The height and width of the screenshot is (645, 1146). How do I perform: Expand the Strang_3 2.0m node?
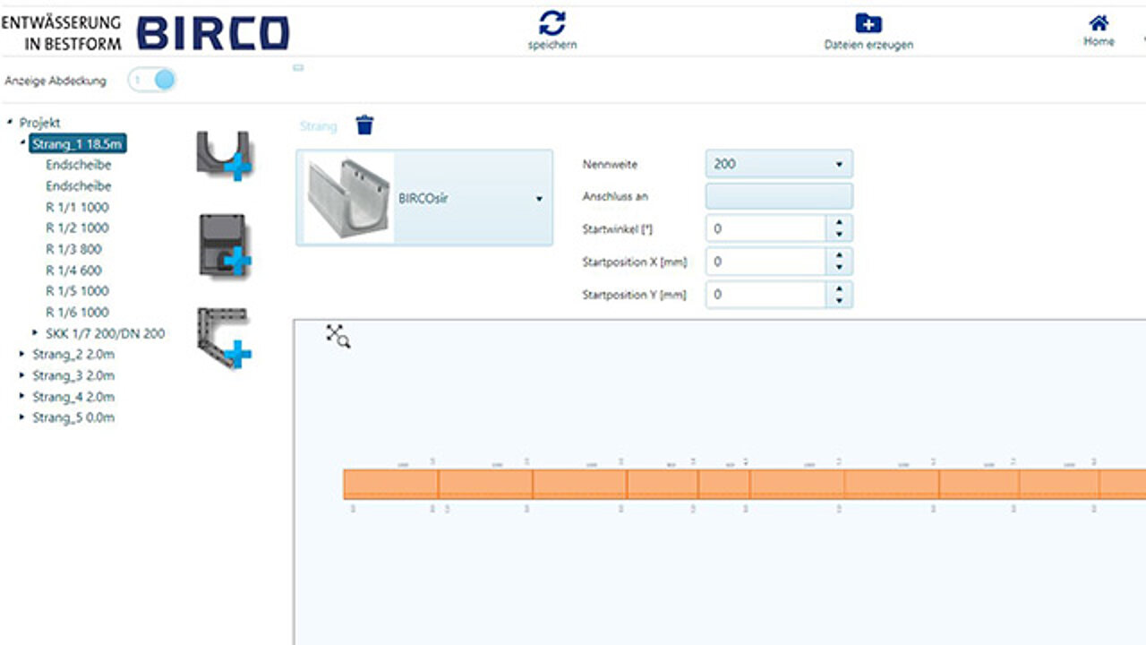point(22,375)
